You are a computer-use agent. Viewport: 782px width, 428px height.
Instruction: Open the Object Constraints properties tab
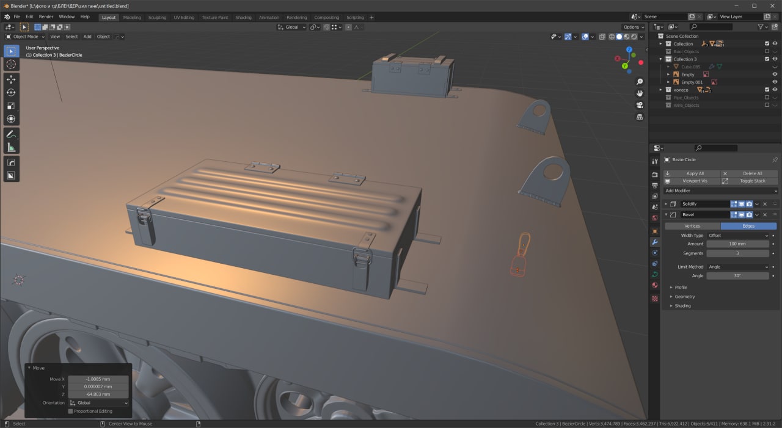(x=655, y=264)
